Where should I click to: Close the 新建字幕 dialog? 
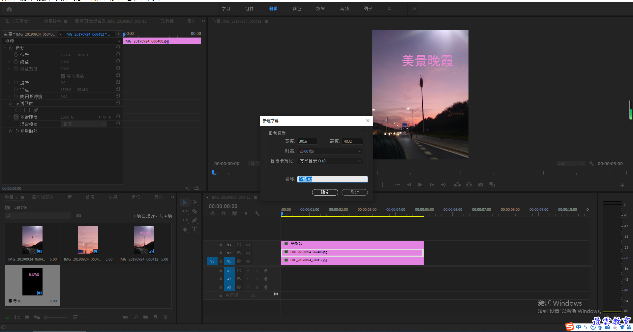[x=368, y=121]
